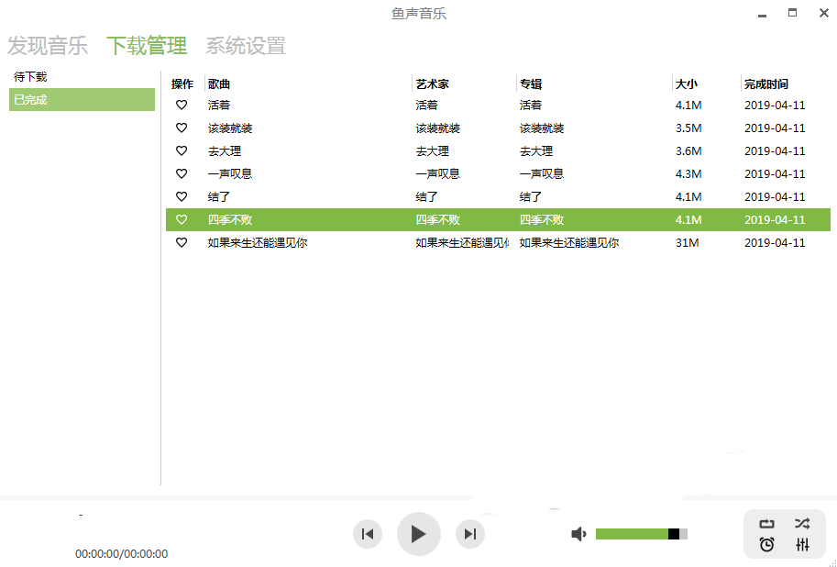
Task: Like the song 去大理
Action: tap(182, 151)
